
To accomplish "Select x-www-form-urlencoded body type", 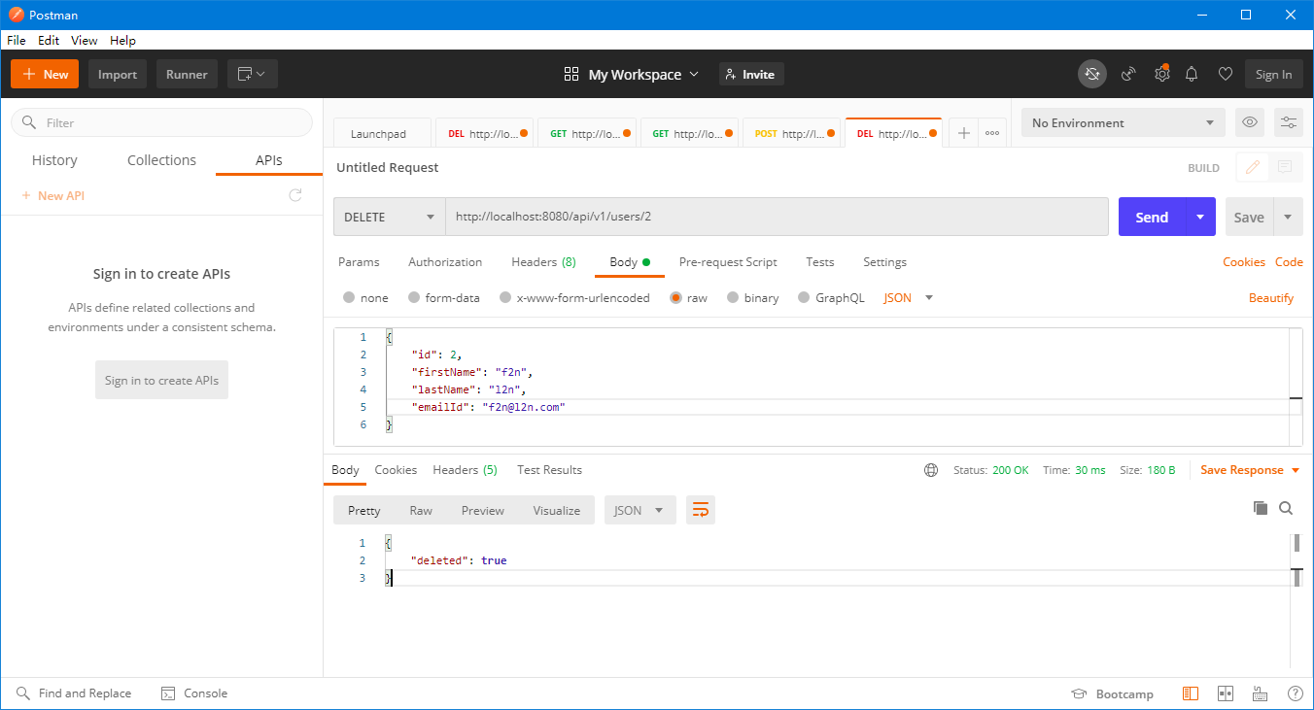I will pyautogui.click(x=574, y=298).
